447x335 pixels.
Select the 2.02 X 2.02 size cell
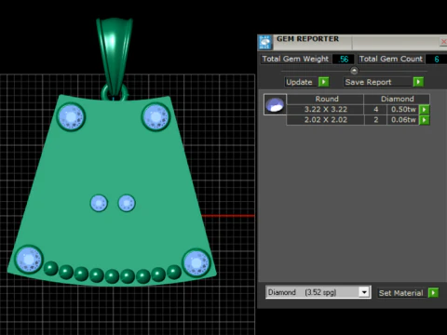pyautogui.click(x=325, y=120)
